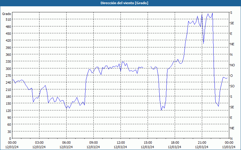The width and height of the screenshot is (241, 150).
Task: Click the 00:00 label above 13/03/24
Action: pos(229,143)
